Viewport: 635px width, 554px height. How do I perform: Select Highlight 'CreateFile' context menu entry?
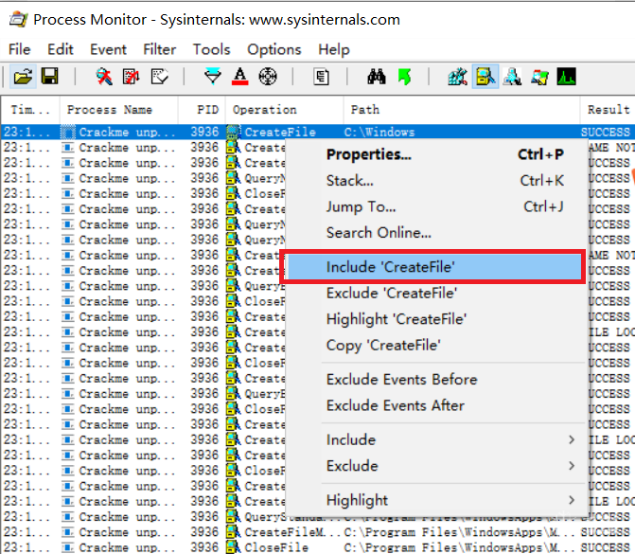[436, 319]
